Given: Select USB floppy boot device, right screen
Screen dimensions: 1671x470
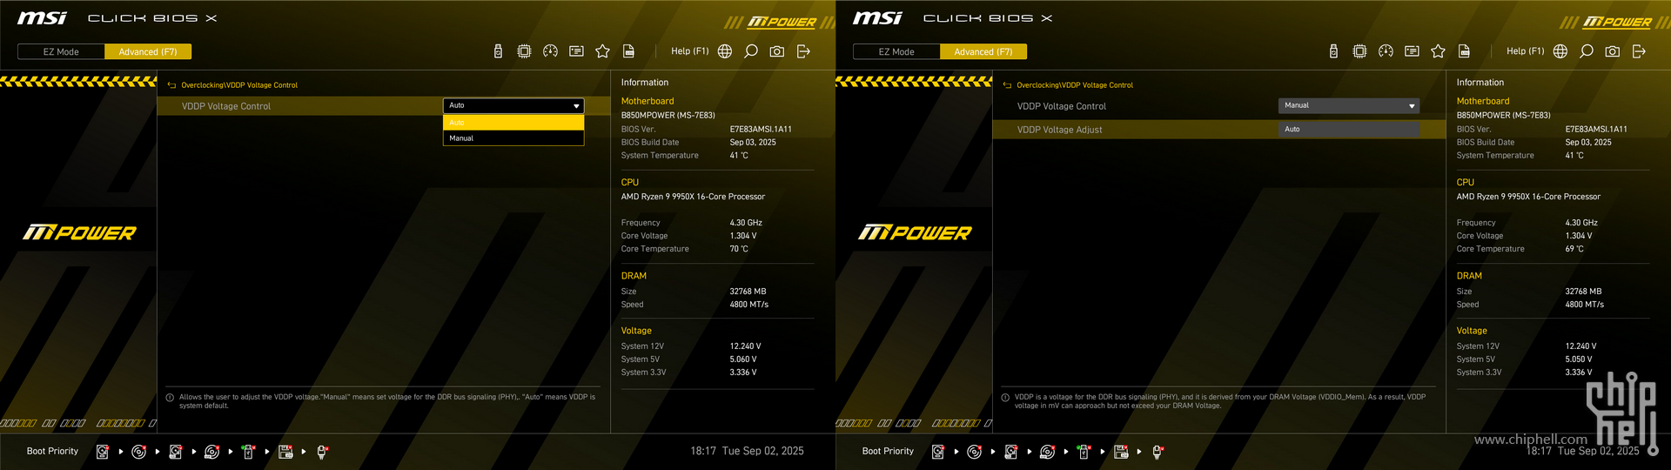Looking at the screenshot, I should click(x=1120, y=452).
